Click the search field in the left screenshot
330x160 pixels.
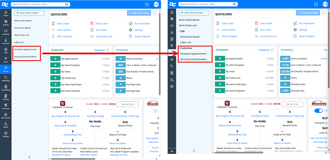tap(40, 4)
